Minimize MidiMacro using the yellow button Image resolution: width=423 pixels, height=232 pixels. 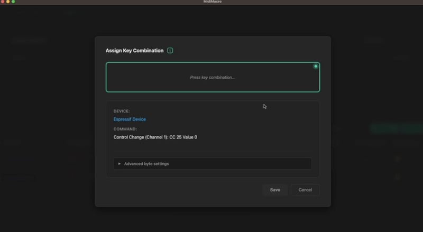8,2
